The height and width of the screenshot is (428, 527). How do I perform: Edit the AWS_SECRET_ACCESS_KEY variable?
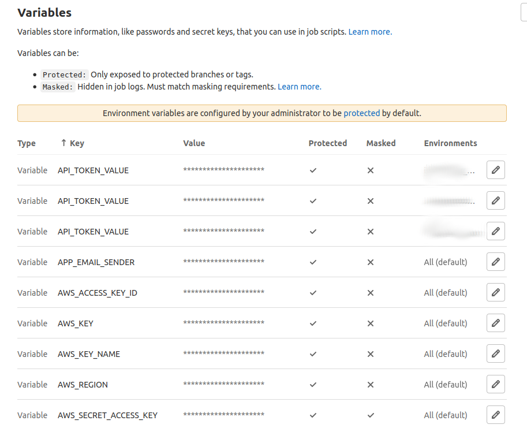coord(495,415)
